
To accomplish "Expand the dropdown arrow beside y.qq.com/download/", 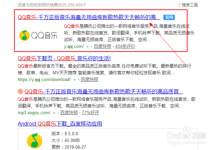I will pyautogui.click(x=75, y=80).
